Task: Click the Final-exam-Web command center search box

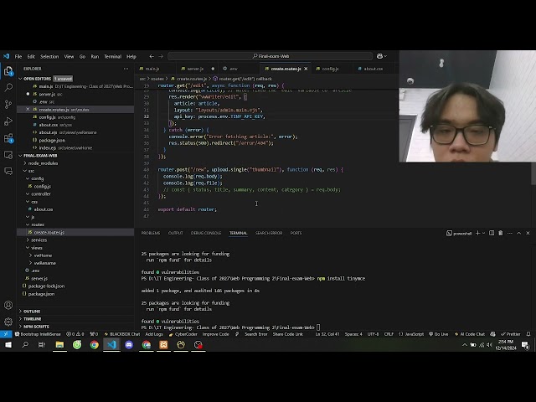Action: 270,56
